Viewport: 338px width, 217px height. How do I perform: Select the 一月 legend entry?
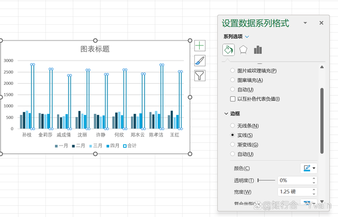point(61,146)
